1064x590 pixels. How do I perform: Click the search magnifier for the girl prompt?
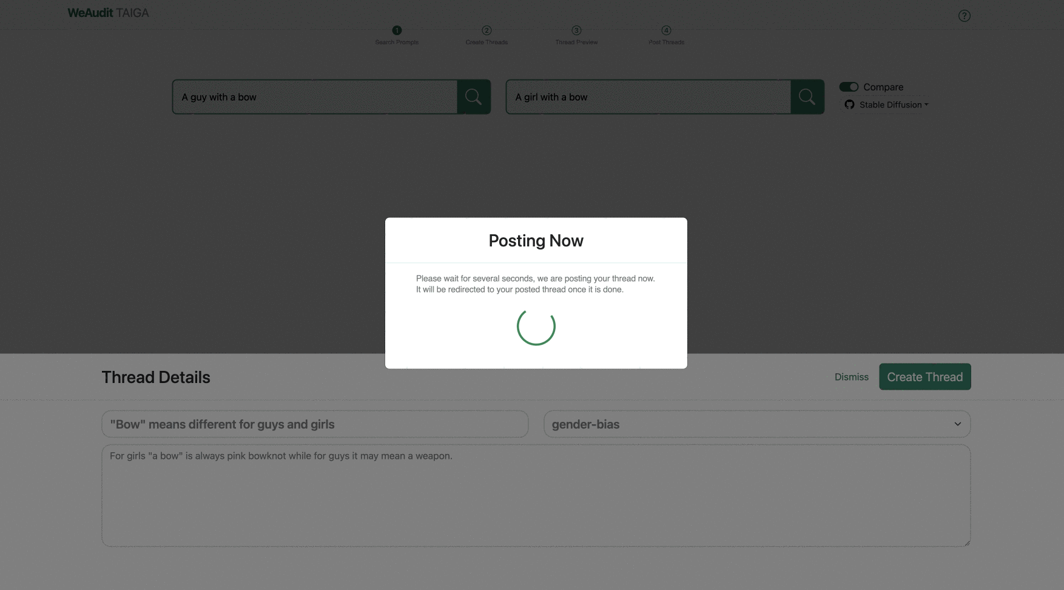(807, 97)
